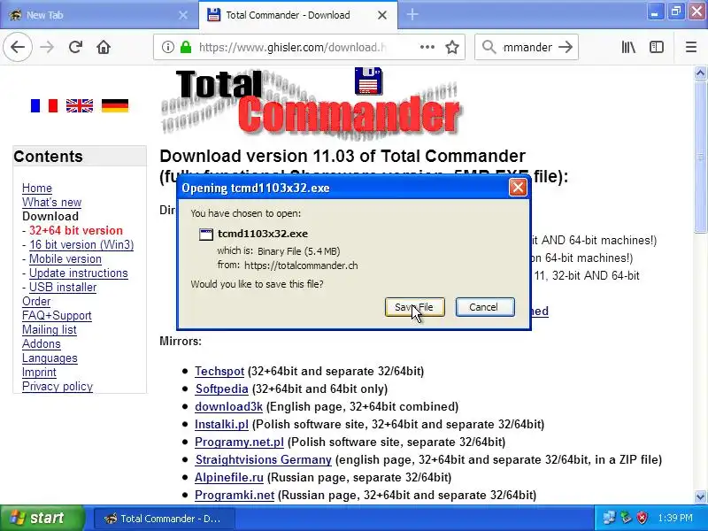Open a new tab with plus button

[412, 14]
